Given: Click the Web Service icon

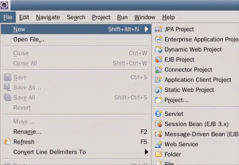Looking at the screenshot, I should pos(158,144).
